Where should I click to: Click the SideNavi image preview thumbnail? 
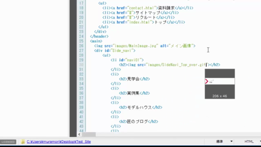[220, 81]
